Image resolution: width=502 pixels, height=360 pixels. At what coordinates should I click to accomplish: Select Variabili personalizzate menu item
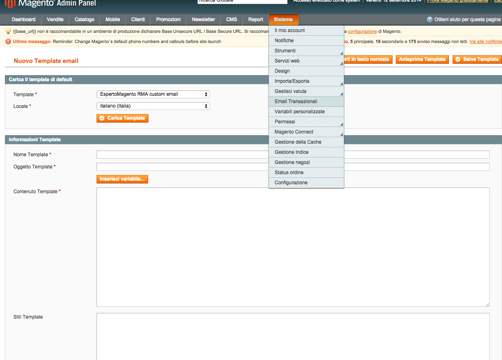tap(306, 112)
